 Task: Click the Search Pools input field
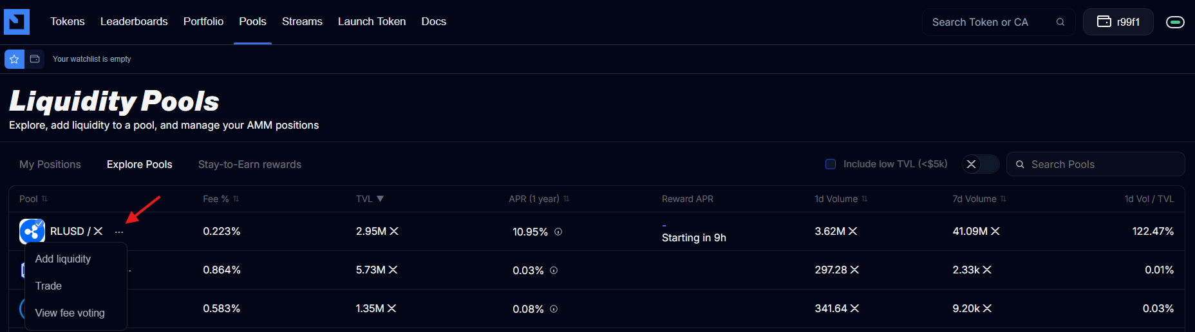(1101, 164)
